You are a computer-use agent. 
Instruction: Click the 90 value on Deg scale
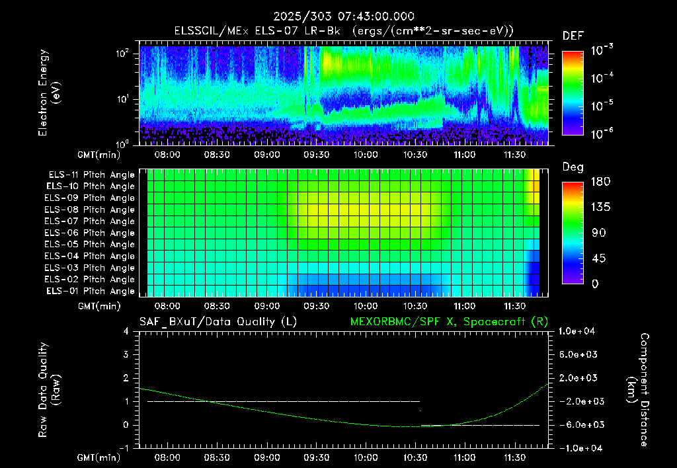pyautogui.click(x=598, y=233)
